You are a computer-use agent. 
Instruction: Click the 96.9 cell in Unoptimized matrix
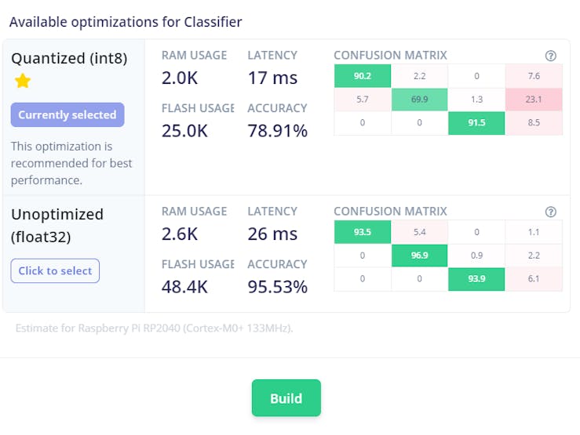[x=419, y=256]
